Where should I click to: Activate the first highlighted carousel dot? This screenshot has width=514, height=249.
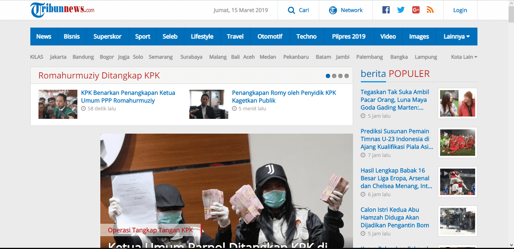pos(328,76)
